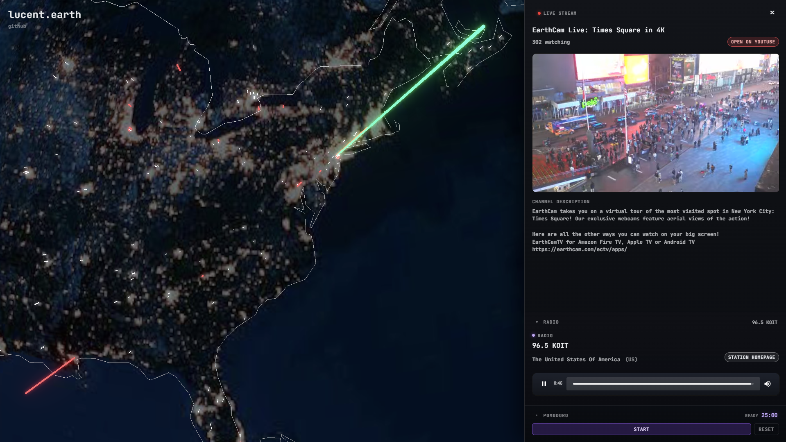This screenshot has width=786, height=442.
Task: Click the radio audio progress bar
Action: pyautogui.click(x=663, y=384)
